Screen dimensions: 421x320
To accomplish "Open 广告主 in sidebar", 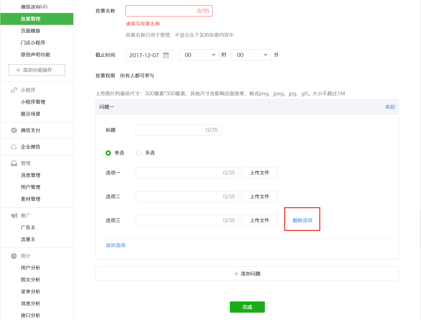I will pyautogui.click(x=28, y=227).
